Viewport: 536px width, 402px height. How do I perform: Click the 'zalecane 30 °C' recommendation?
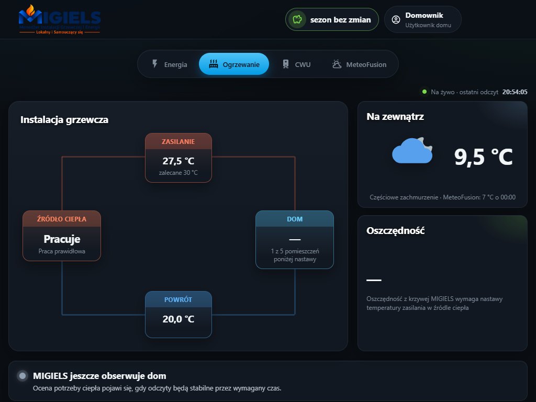point(178,173)
